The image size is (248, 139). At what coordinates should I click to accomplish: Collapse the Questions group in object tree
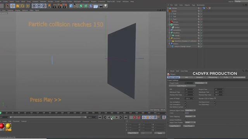point(169,38)
